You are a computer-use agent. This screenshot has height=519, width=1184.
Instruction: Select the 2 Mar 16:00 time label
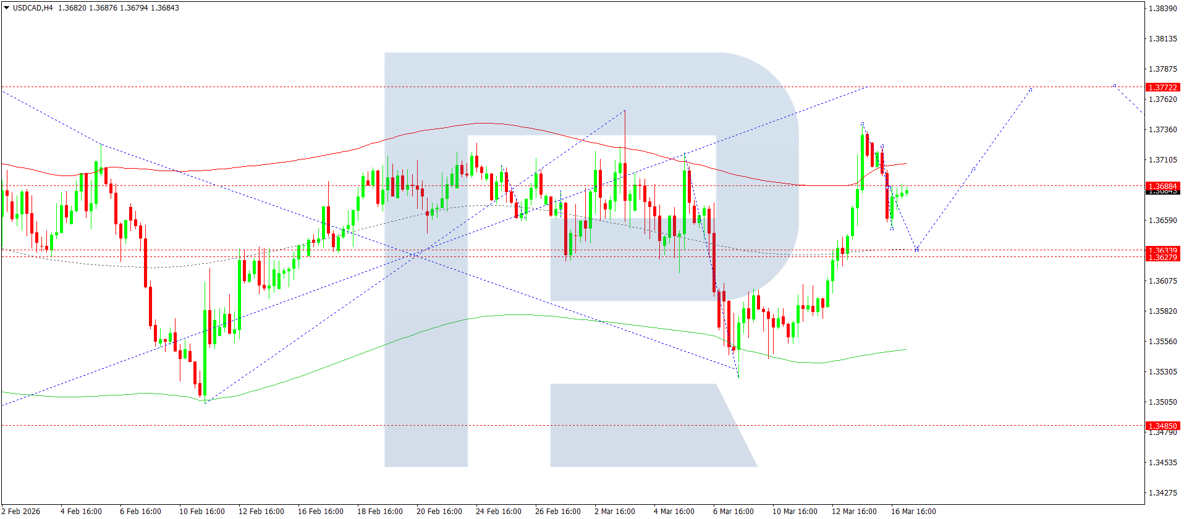(x=615, y=511)
